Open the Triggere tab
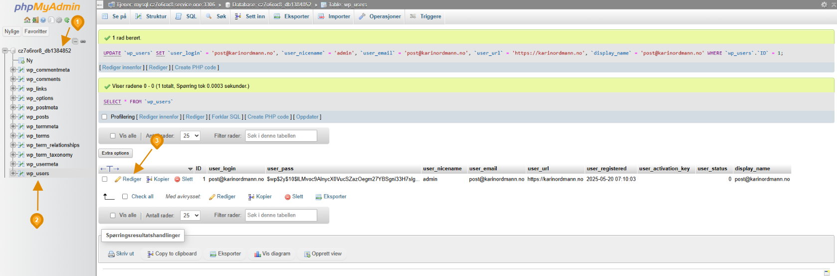This screenshot has height=276, width=837. 425,16
